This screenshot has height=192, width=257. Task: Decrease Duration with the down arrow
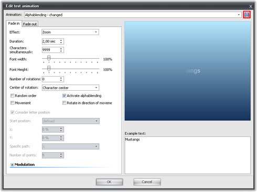(x=61, y=42)
